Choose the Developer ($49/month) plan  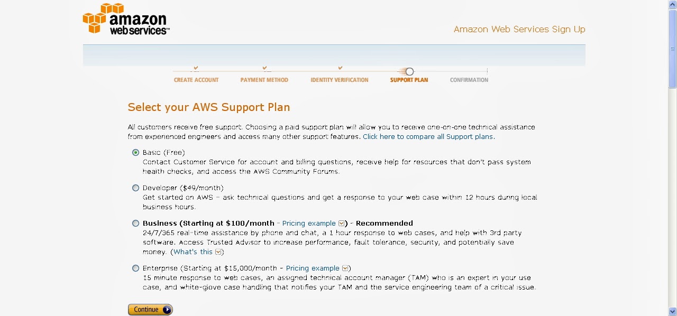[136, 188]
